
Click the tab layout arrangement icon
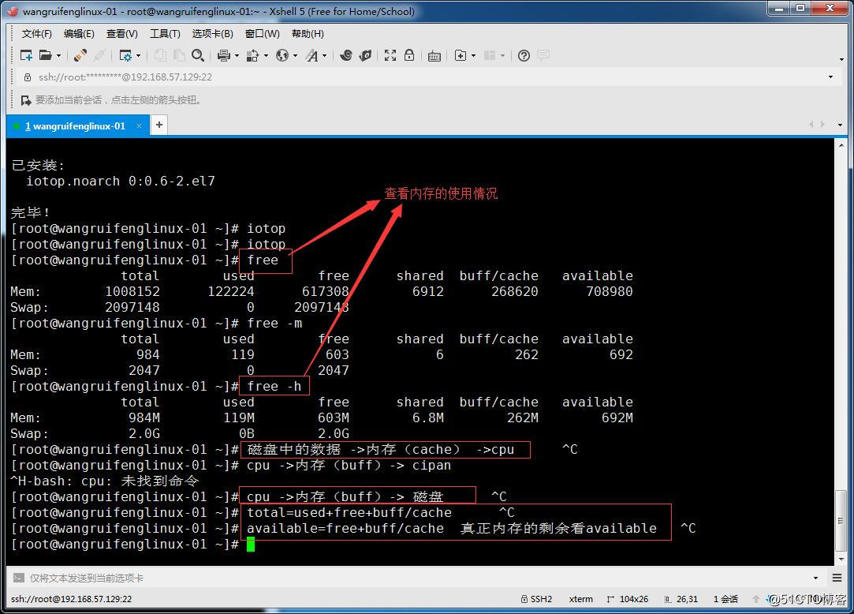[x=490, y=55]
